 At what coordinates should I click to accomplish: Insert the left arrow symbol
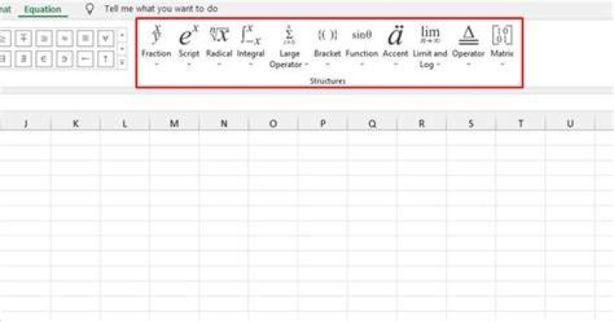click(85, 59)
